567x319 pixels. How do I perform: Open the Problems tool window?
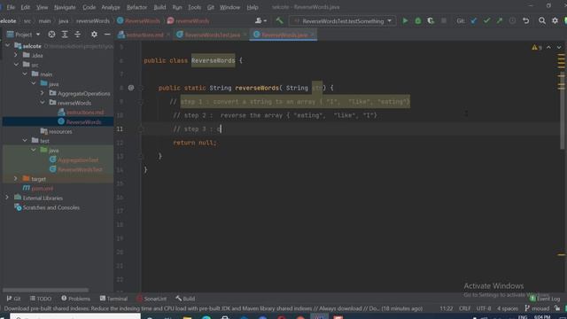[75, 299]
